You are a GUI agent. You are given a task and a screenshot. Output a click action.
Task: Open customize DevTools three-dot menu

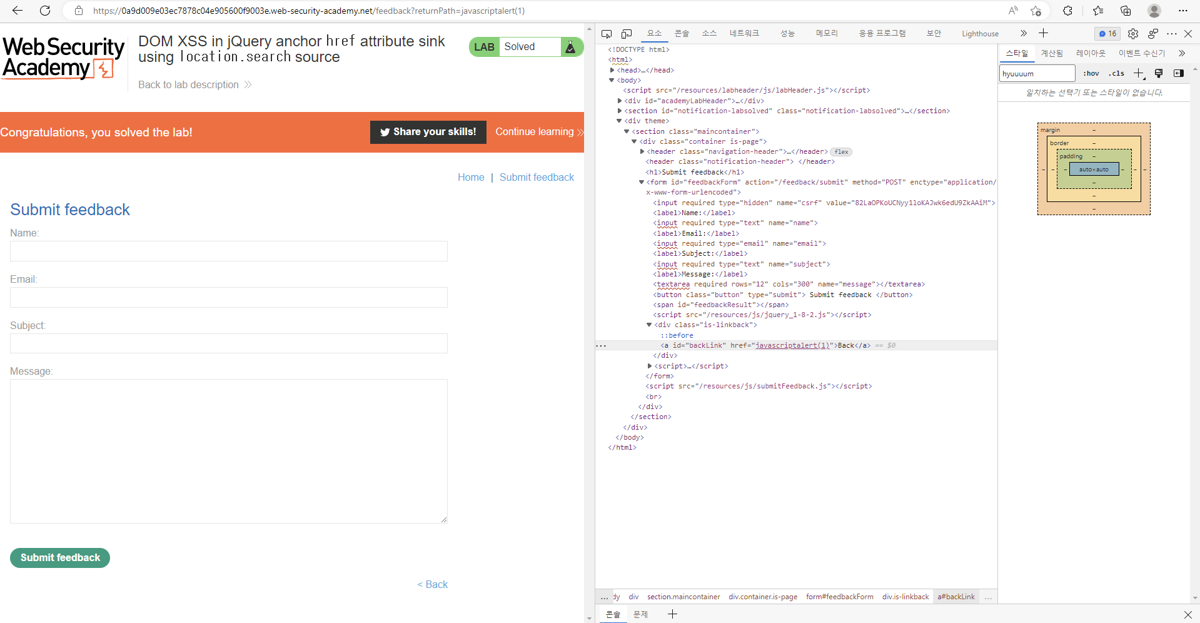coord(1171,34)
